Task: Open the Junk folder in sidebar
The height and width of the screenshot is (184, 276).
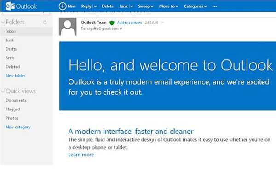Action: (x=10, y=40)
